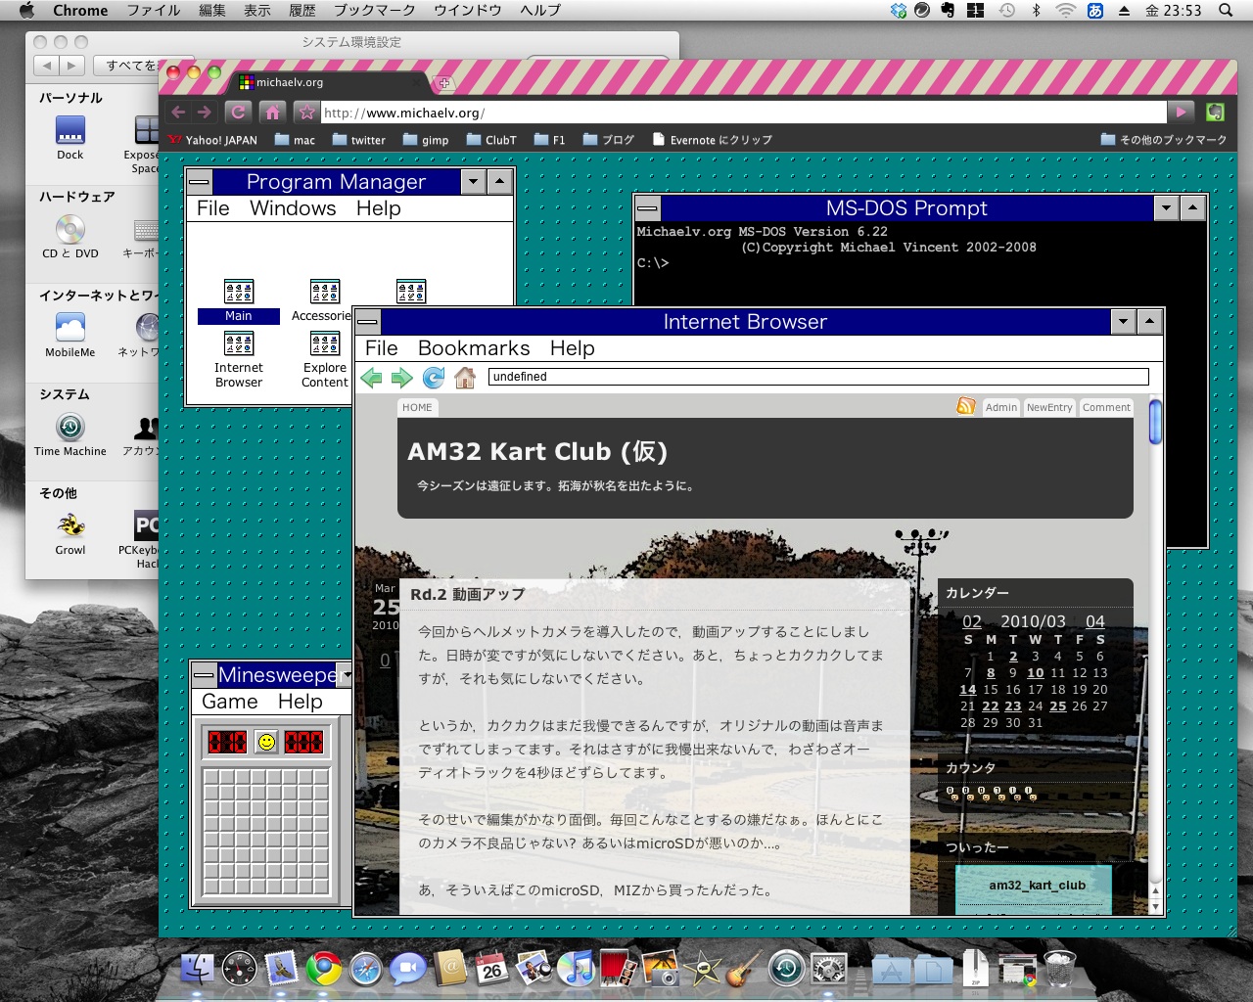Screen dimensions: 1253x1002
Task: Launch Internet Browser from Program Manager
Action: point(239,360)
